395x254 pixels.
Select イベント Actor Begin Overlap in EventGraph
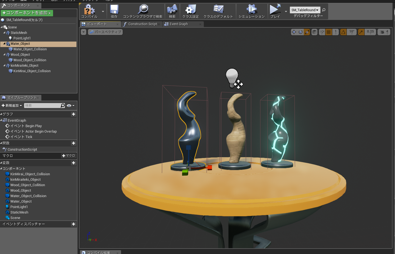tap(33, 132)
